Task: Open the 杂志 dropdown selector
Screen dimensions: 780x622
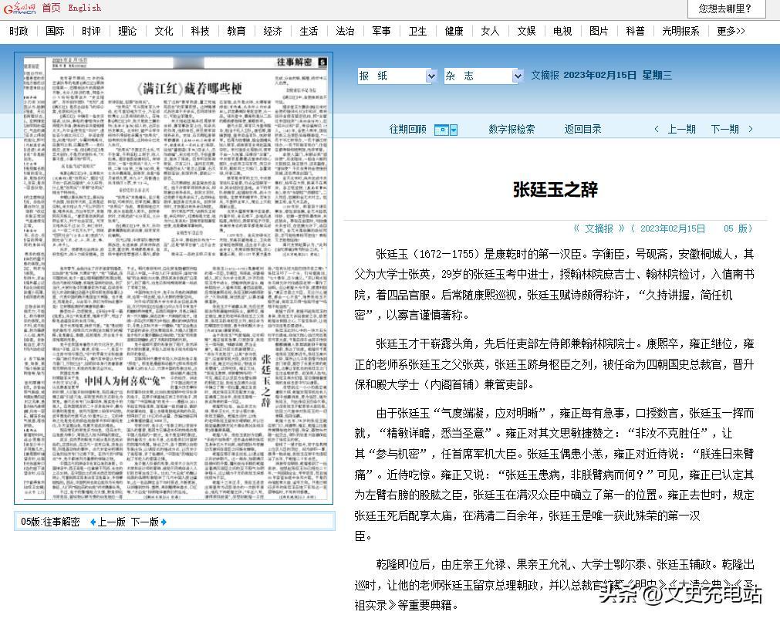Action: click(484, 76)
